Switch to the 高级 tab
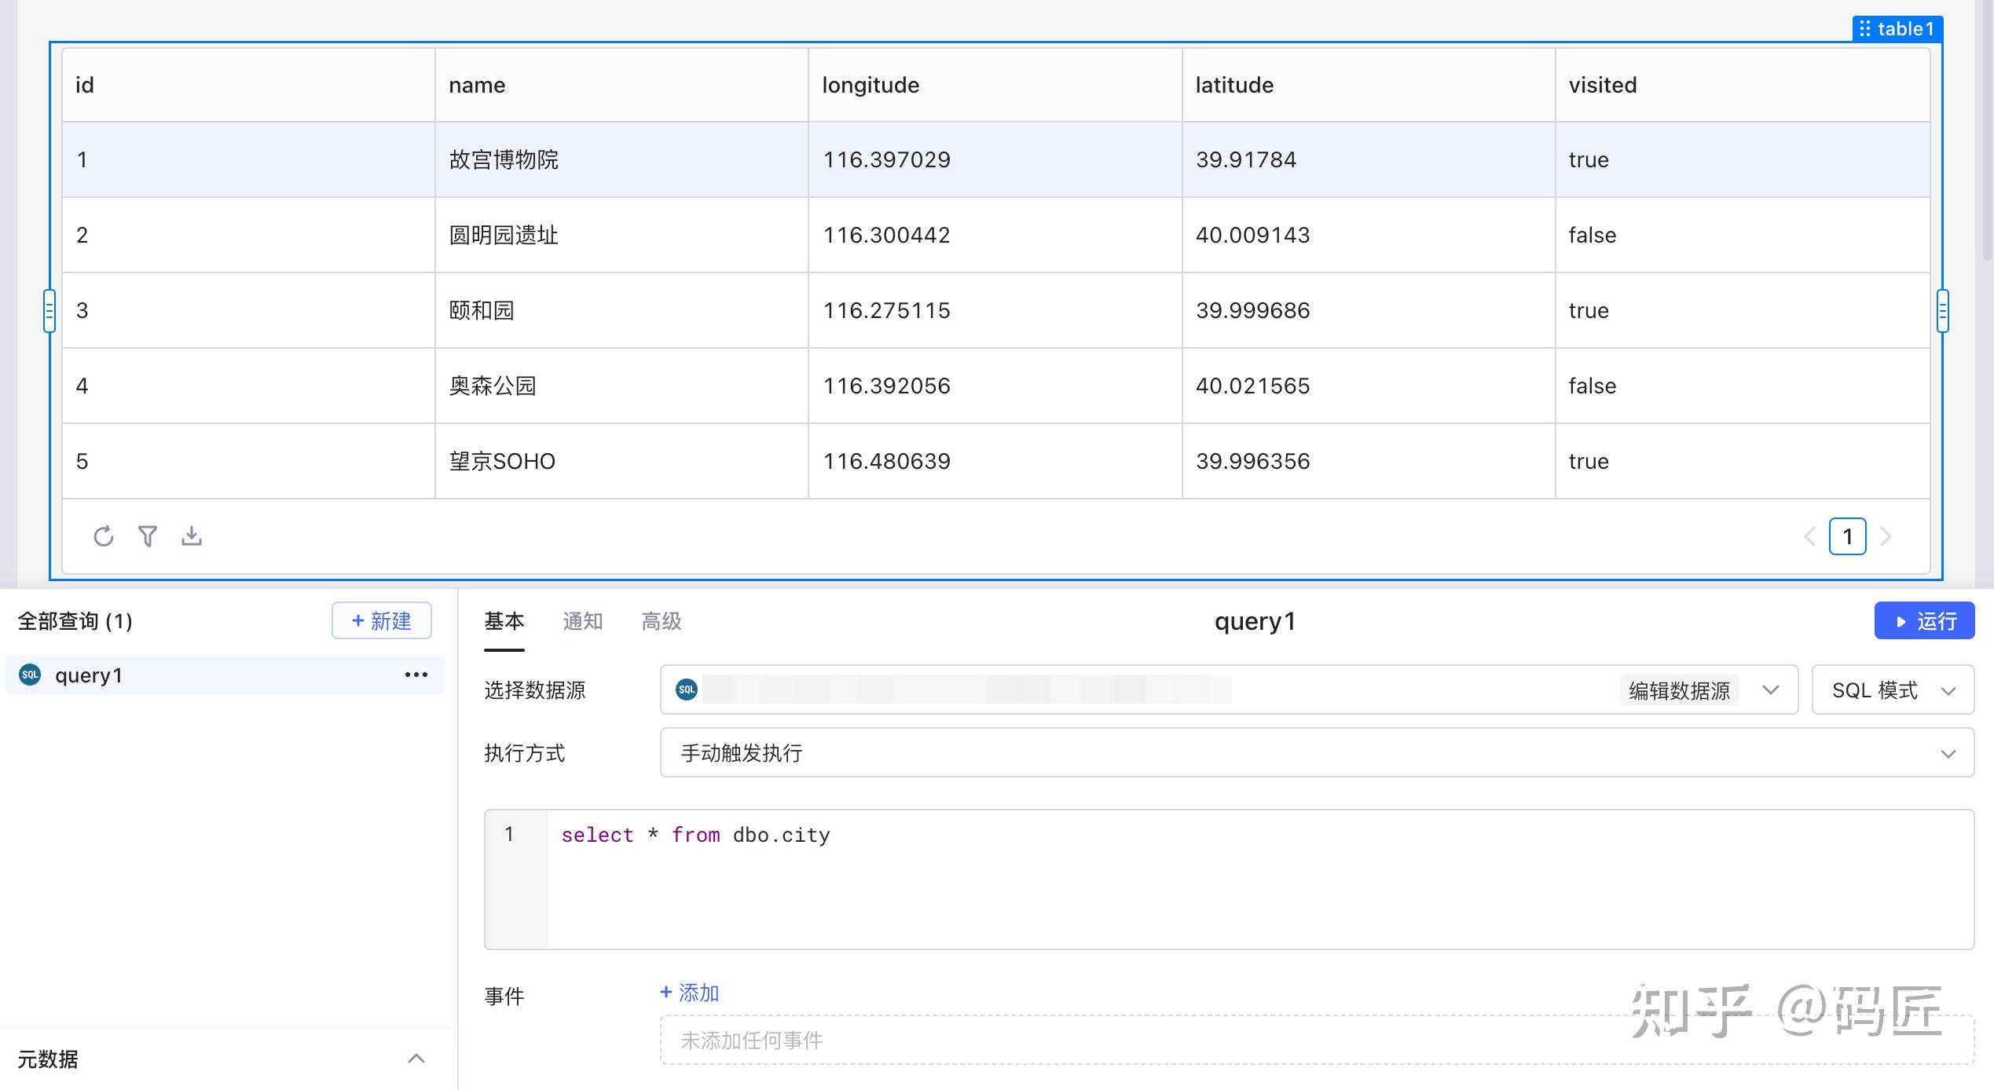Screen dimensions: 1994x1090 661,621
